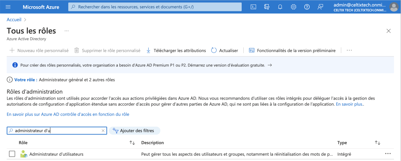Image resolution: width=401 pixels, height=161 pixels.
Task: Click the magnifier icon in the Azure search bar
Action: pos(73,7)
